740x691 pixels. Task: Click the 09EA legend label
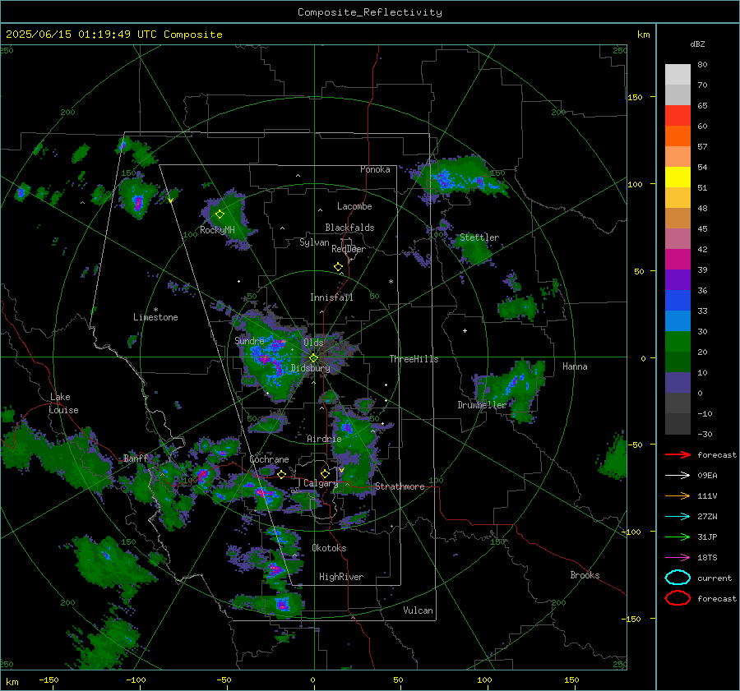(707, 476)
